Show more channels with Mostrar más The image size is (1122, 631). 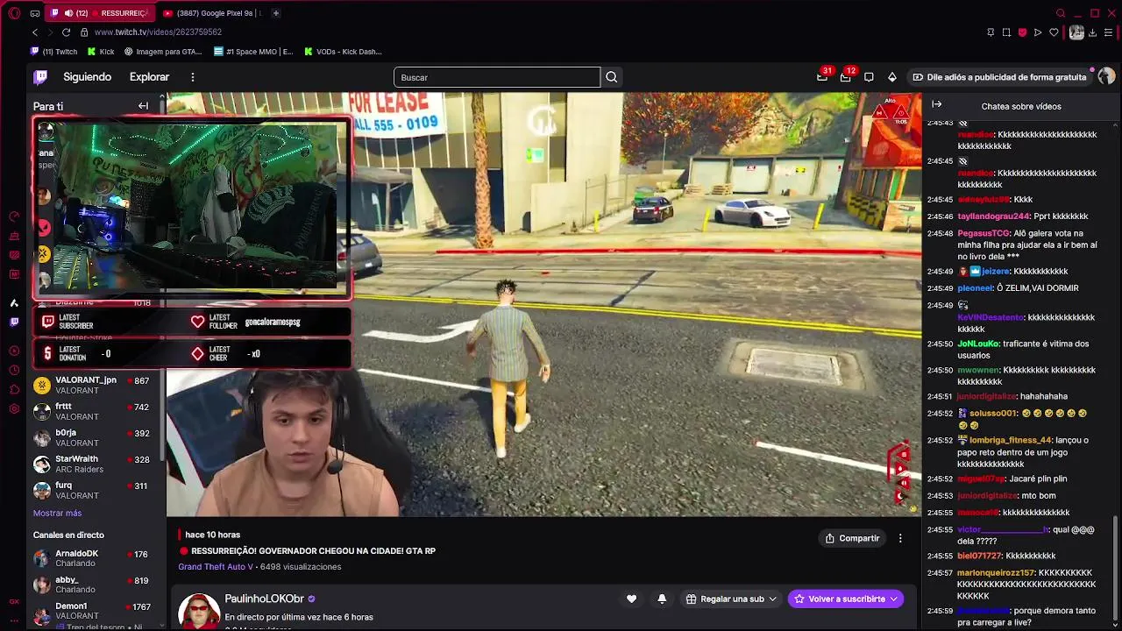point(57,513)
